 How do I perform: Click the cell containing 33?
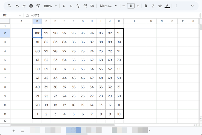(101, 87)
